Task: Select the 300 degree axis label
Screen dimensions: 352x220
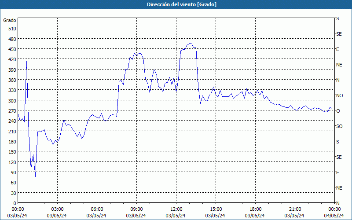Action: coord(13,101)
